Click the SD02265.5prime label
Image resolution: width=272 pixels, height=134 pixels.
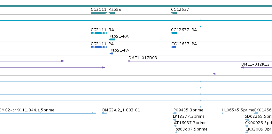[x=259, y=116]
